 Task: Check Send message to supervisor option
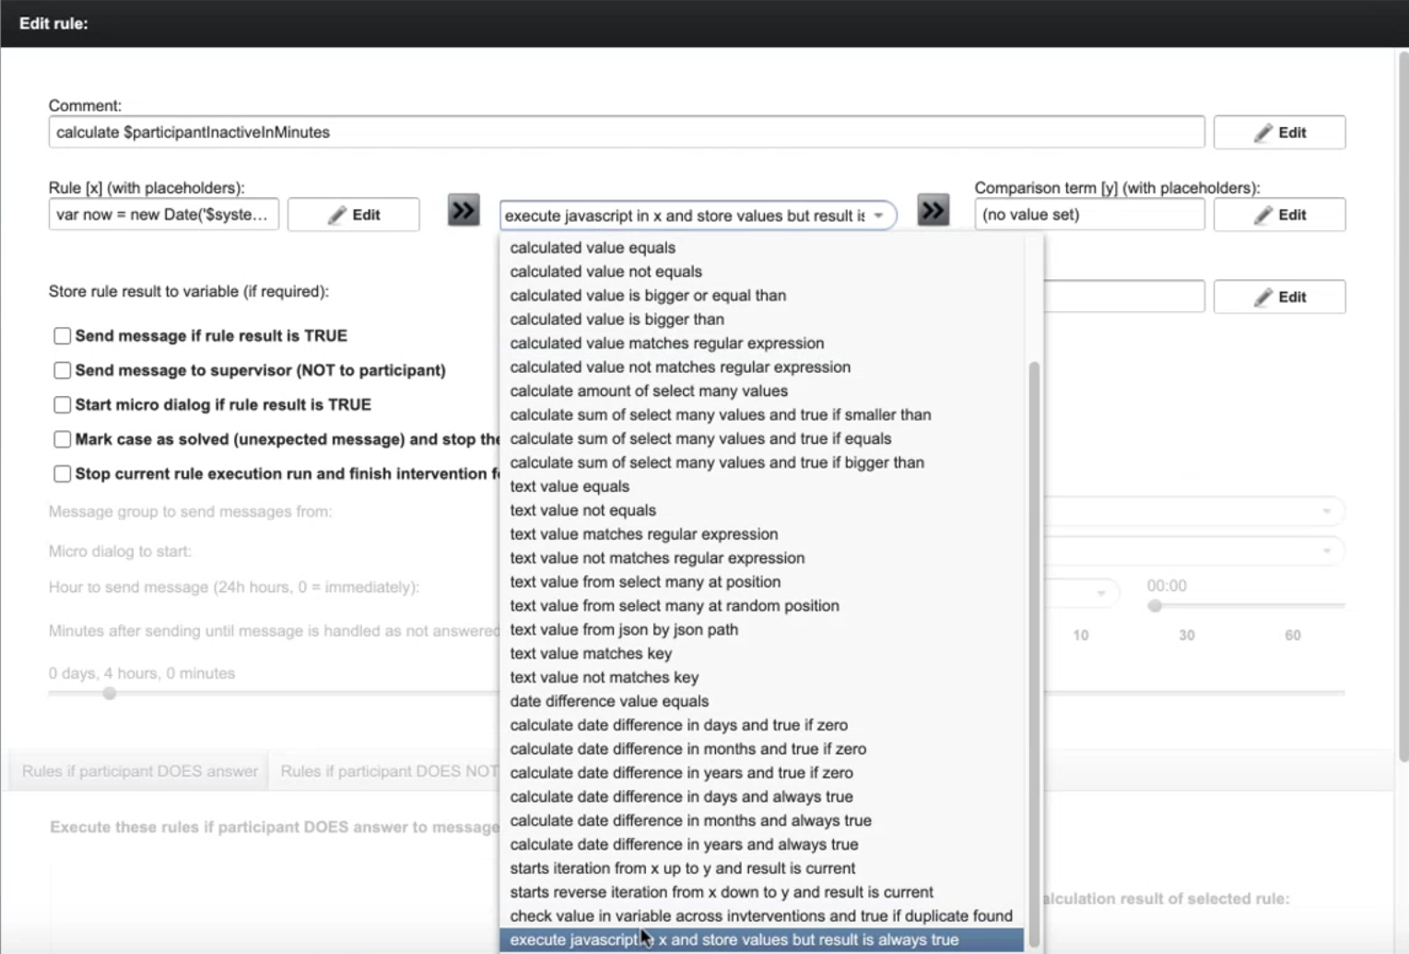[63, 370]
